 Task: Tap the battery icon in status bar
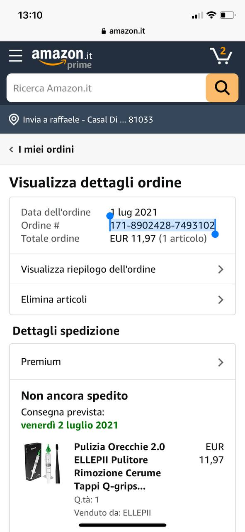(228, 15)
